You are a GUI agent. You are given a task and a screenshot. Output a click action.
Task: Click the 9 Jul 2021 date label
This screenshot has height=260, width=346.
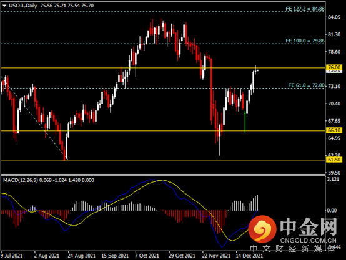(x=11, y=256)
